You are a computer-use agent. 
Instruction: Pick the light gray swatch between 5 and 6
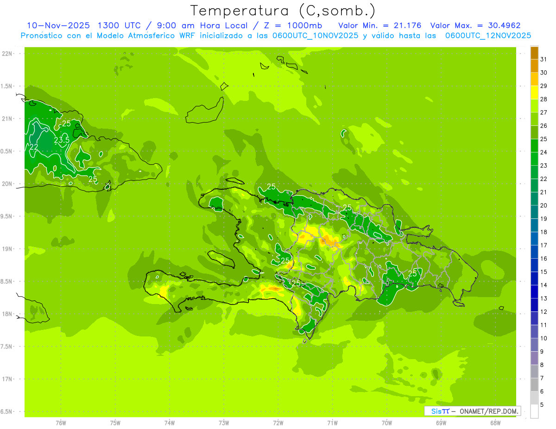pyautogui.click(x=534, y=398)
